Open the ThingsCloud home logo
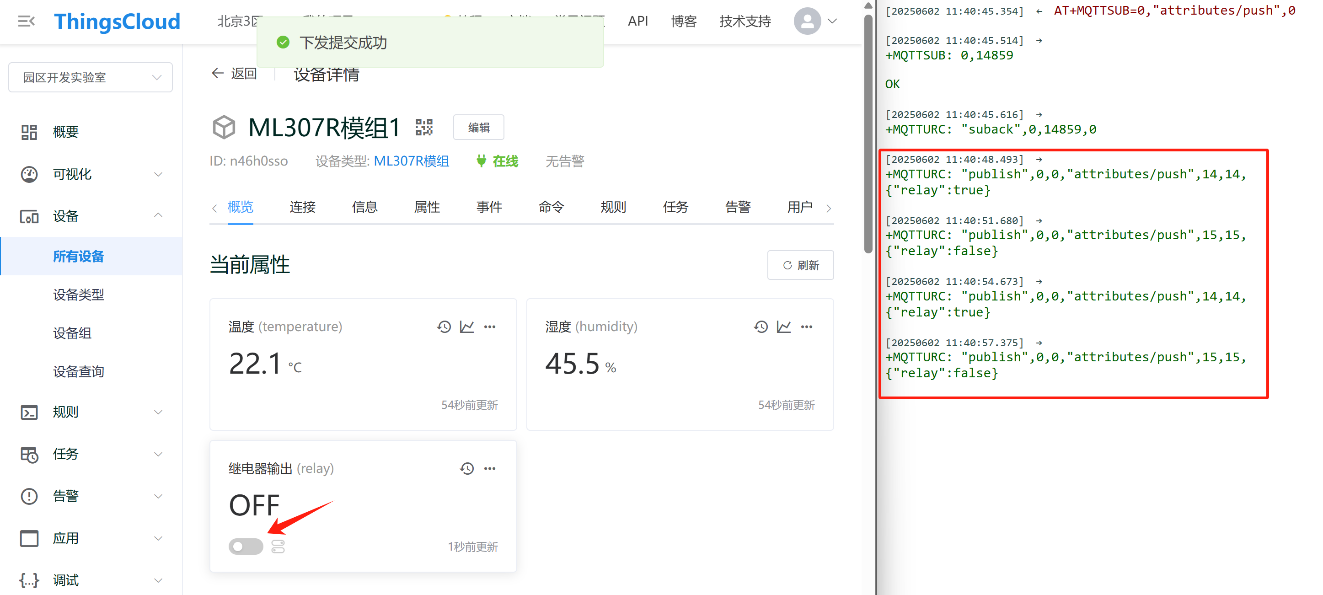Image resolution: width=1323 pixels, height=595 pixels. click(x=117, y=21)
